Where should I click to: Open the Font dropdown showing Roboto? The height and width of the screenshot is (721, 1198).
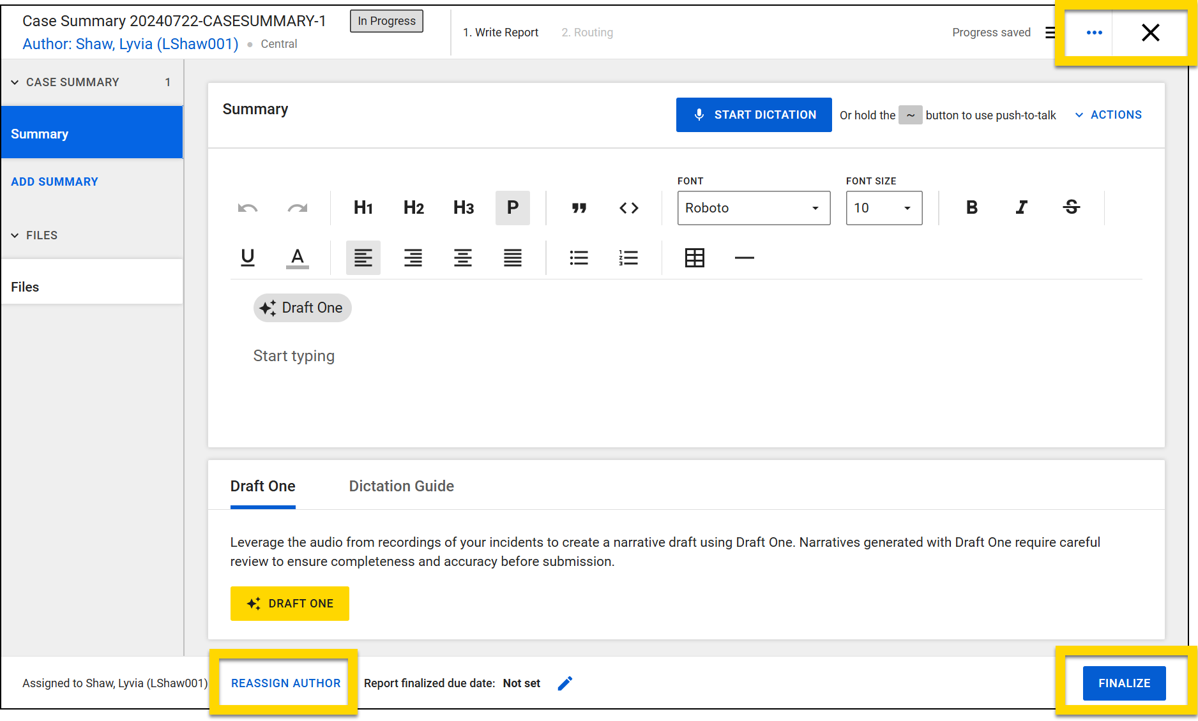click(754, 208)
